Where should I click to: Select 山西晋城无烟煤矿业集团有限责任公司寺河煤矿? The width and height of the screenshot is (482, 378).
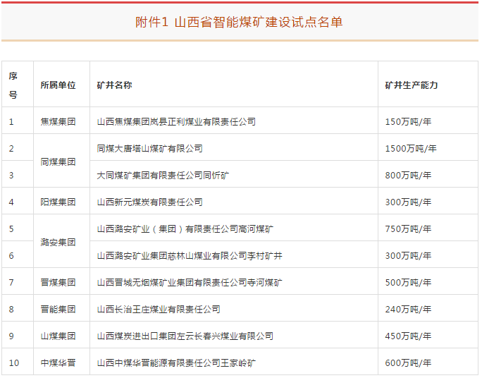pos(190,282)
